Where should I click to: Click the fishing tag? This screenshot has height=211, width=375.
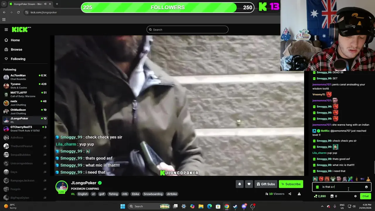(113, 194)
